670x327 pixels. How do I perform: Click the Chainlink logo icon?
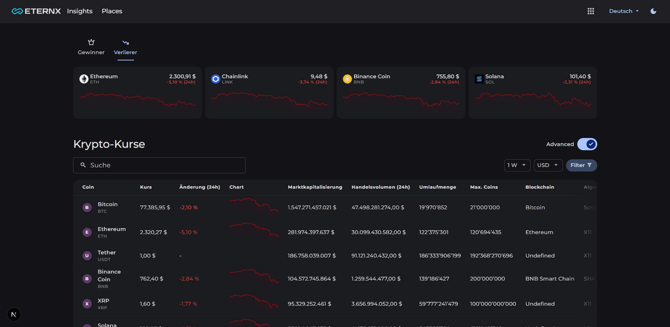[x=216, y=79]
